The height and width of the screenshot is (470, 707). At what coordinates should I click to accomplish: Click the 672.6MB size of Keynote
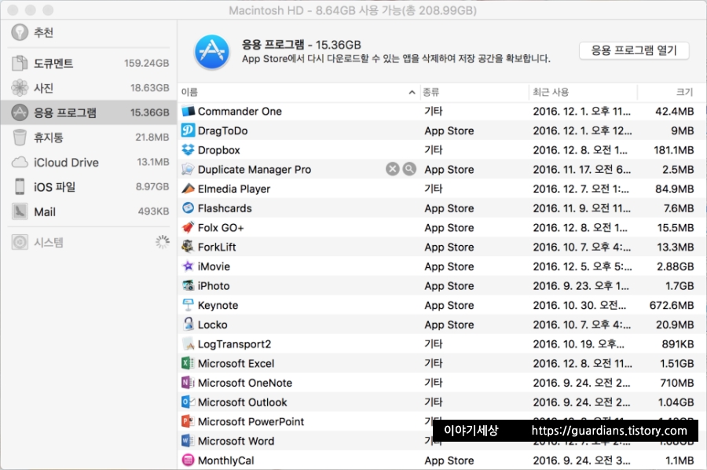[672, 305]
